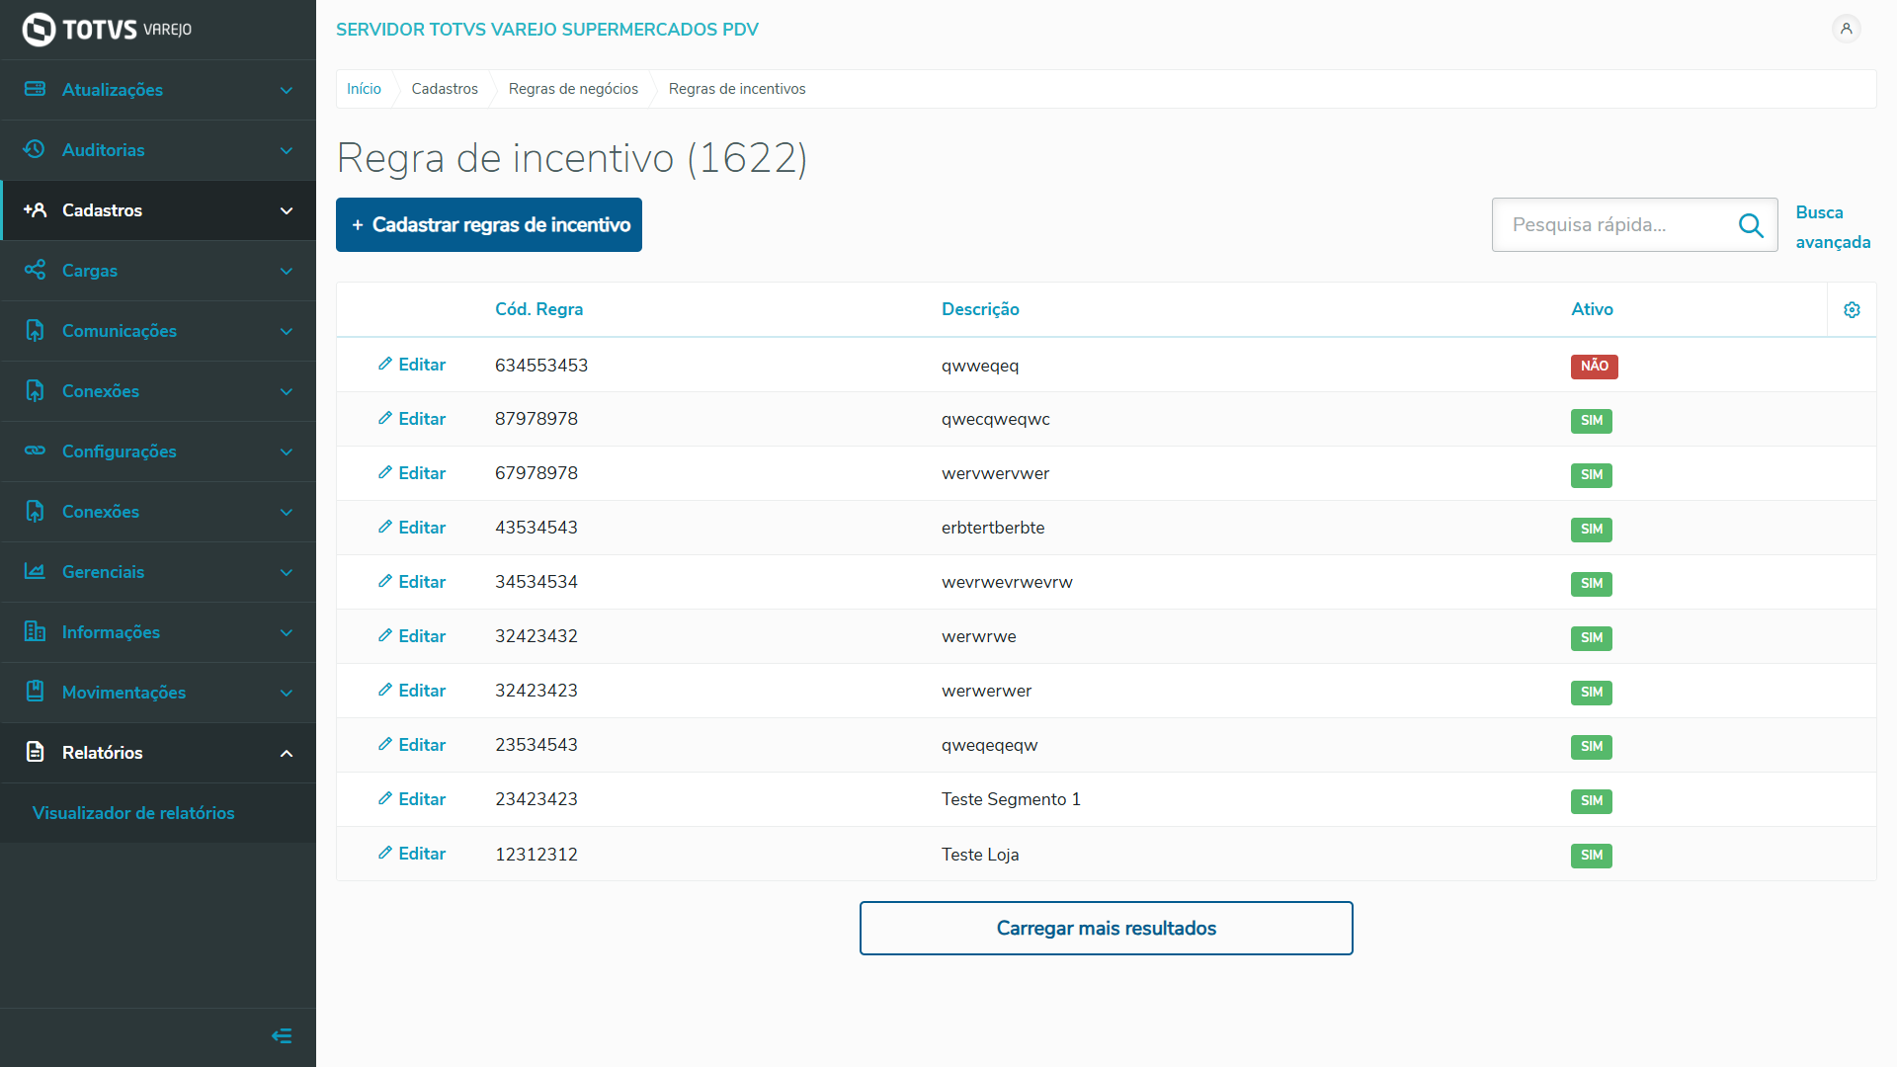Image resolution: width=1897 pixels, height=1067 pixels.
Task: Open table column settings gear
Action: (1852, 310)
